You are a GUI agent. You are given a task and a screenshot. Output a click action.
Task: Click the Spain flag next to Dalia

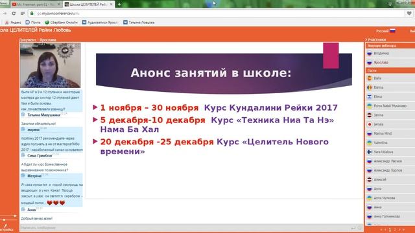click(x=370, y=78)
